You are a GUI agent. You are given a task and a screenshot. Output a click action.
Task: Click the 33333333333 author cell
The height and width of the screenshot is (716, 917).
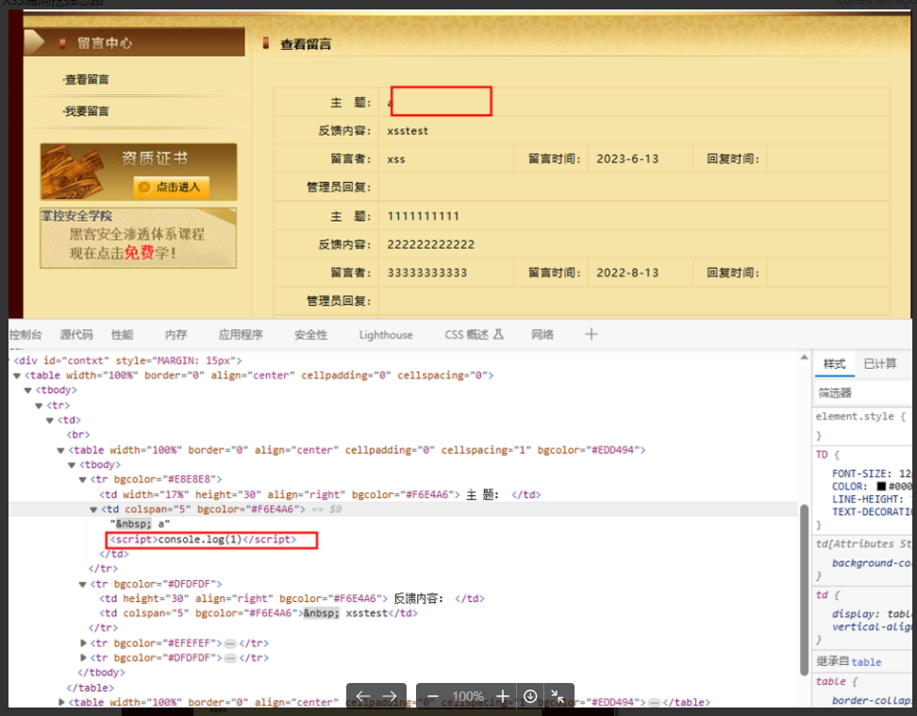445,272
